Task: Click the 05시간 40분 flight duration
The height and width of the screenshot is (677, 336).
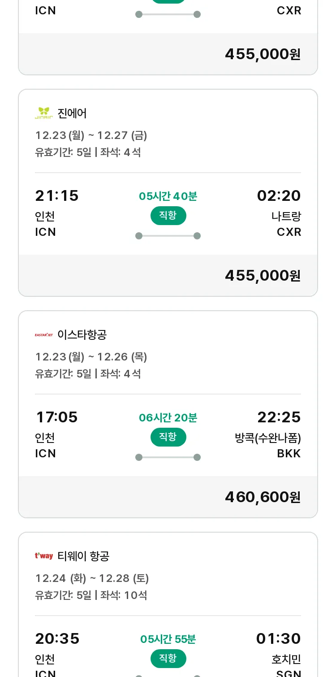Action: [168, 196]
